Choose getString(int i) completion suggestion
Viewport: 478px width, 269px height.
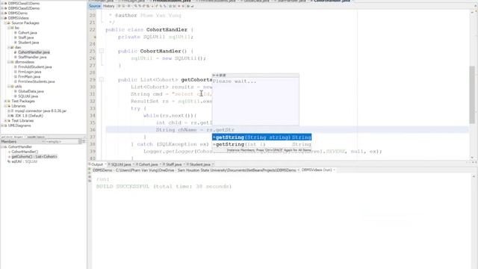tap(262, 144)
